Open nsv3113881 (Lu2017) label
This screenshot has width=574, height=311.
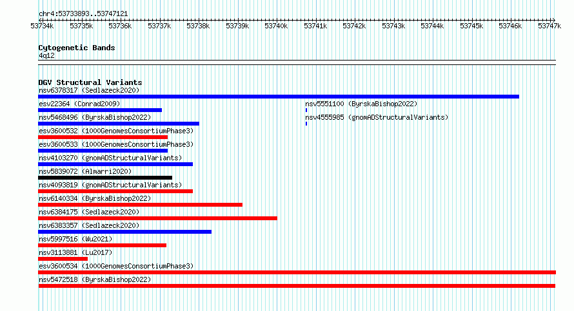pos(75,252)
